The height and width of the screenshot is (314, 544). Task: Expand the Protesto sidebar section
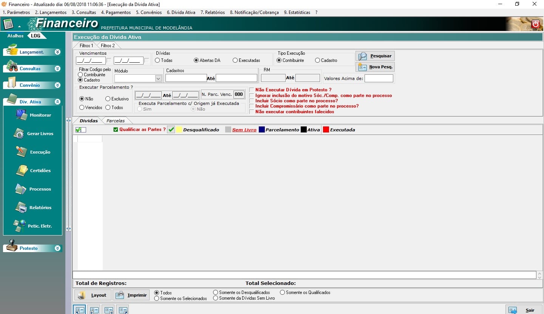[x=57, y=248]
